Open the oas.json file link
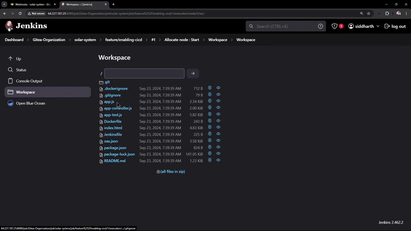 point(111,141)
